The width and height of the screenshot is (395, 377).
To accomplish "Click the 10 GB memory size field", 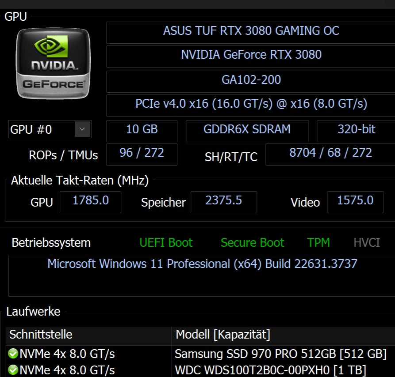I will pyautogui.click(x=142, y=131).
